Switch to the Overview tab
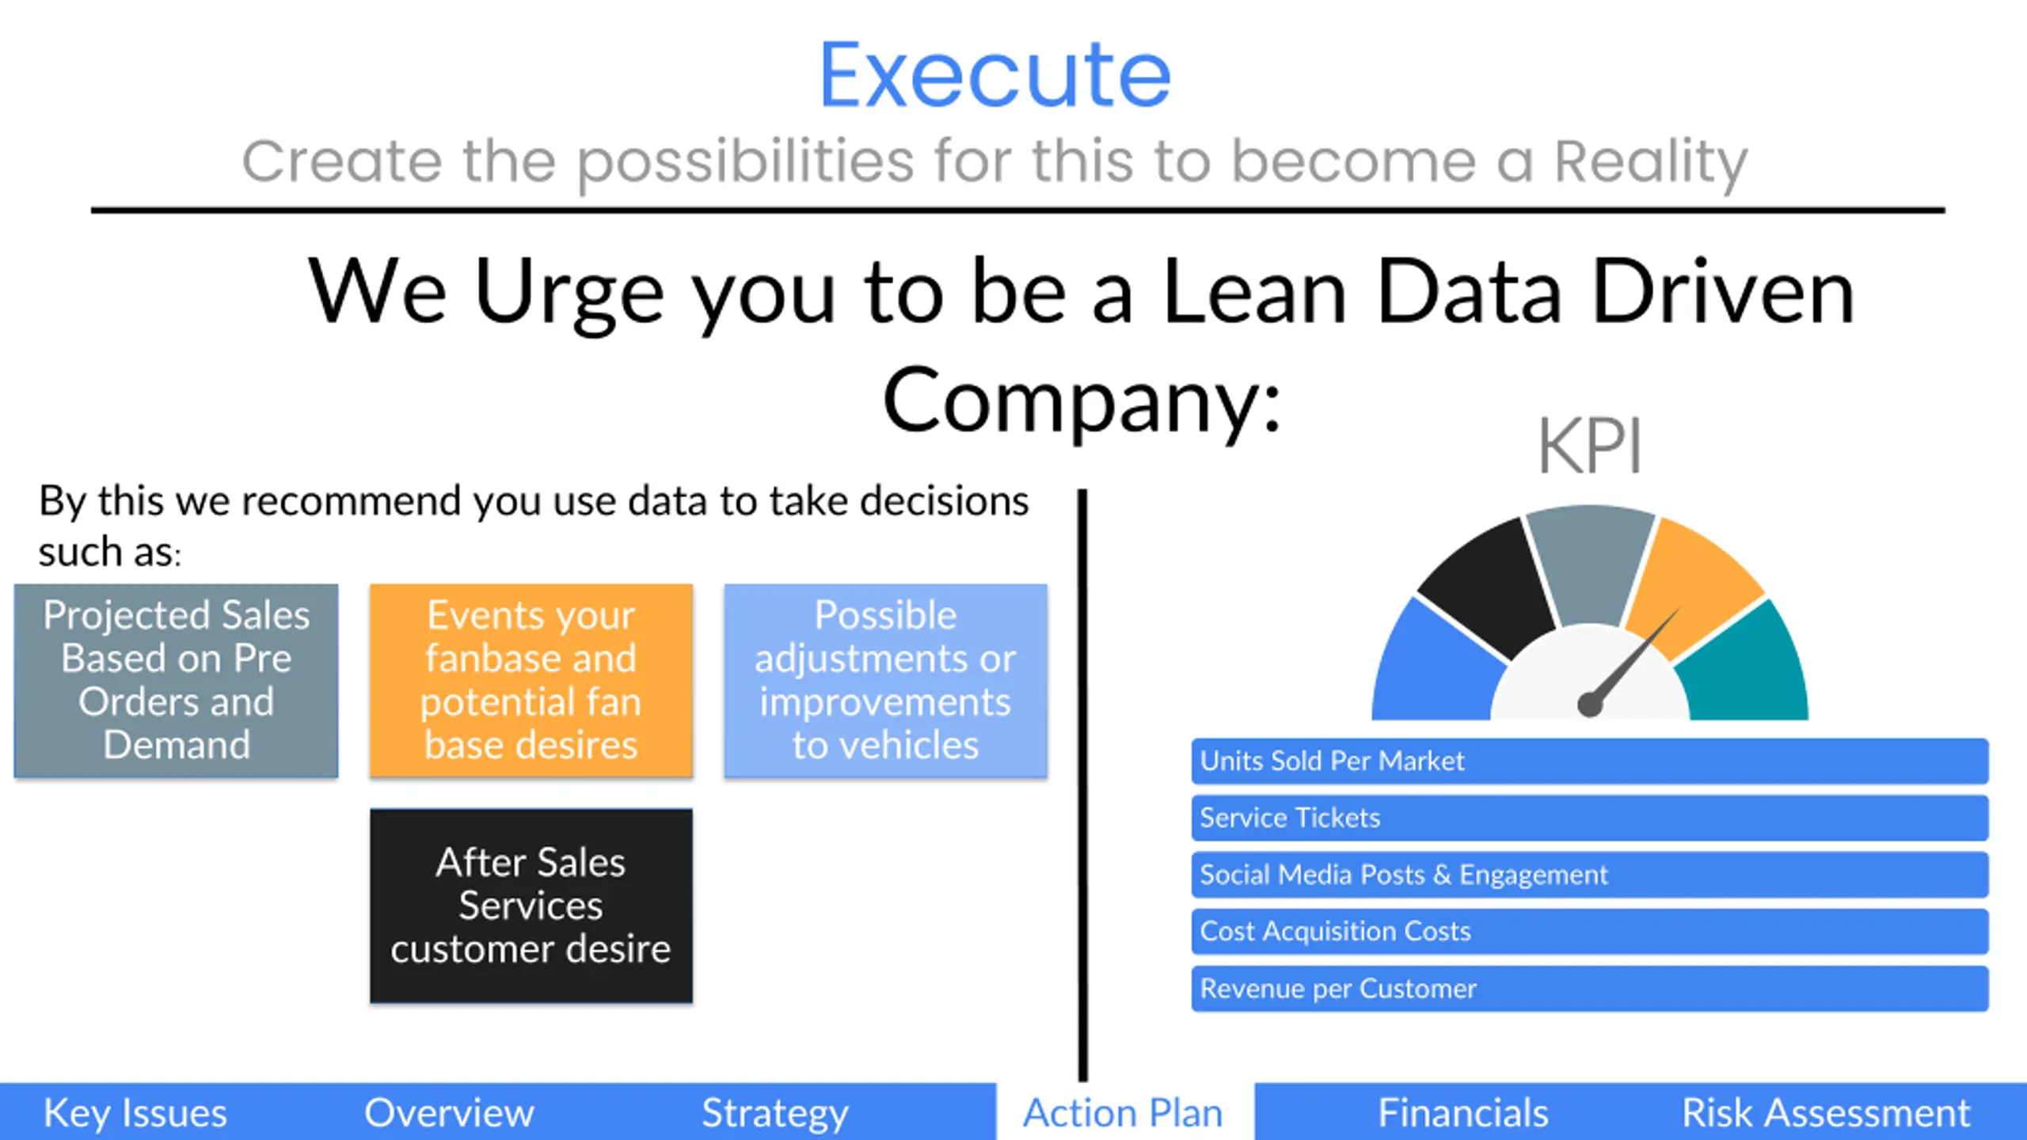This screenshot has height=1140, width=2027. 449,1112
